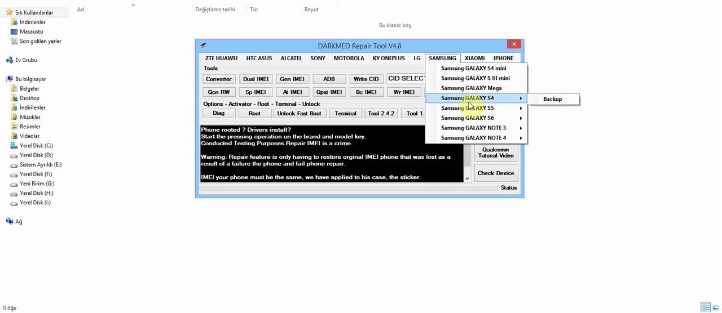This screenshot has height=313, width=722.
Task: Click the SAMSUNG menu header
Action: (442, 58)
